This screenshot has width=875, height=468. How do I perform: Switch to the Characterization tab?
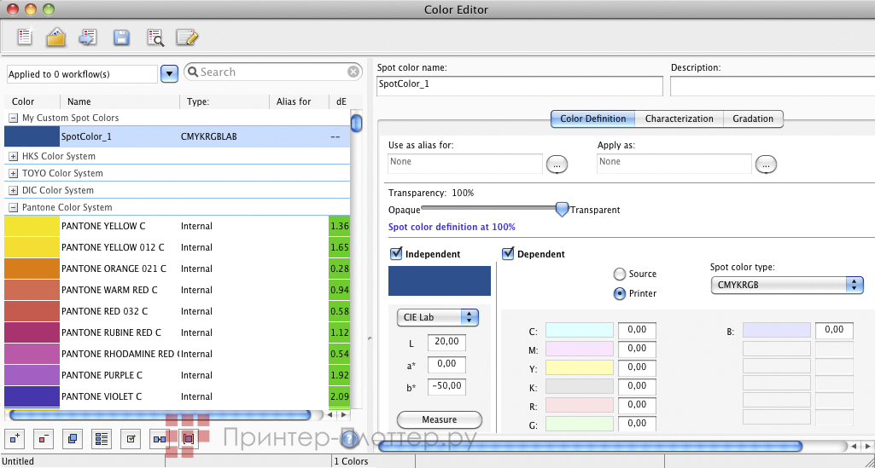pos(679,118)
